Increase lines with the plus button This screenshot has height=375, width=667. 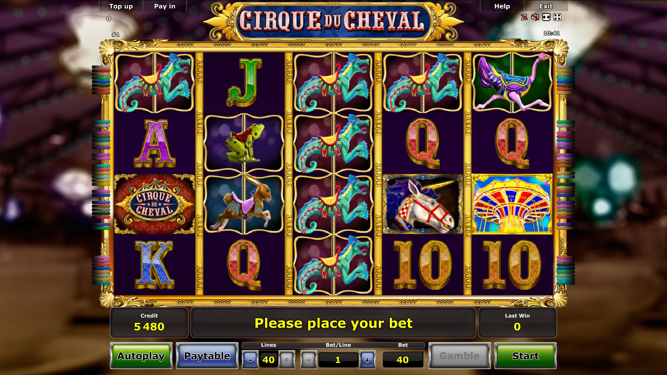point(287,360)
